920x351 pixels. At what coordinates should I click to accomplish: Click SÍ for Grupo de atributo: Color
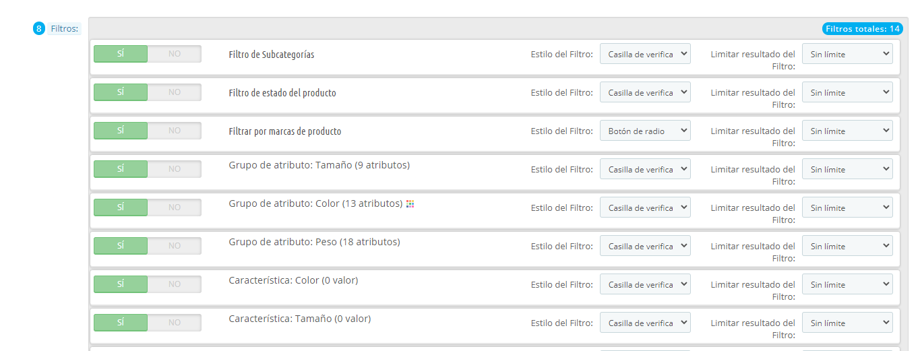121,208
